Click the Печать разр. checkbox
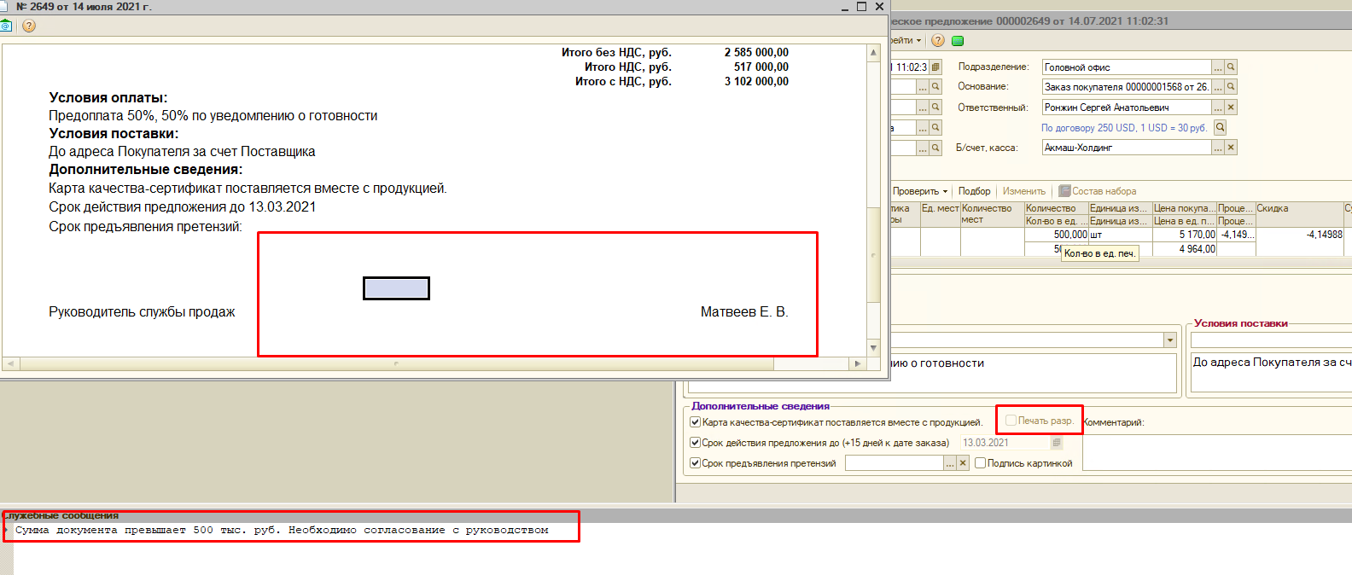Screen dimensions: 1352x575 click(1011, 420)
